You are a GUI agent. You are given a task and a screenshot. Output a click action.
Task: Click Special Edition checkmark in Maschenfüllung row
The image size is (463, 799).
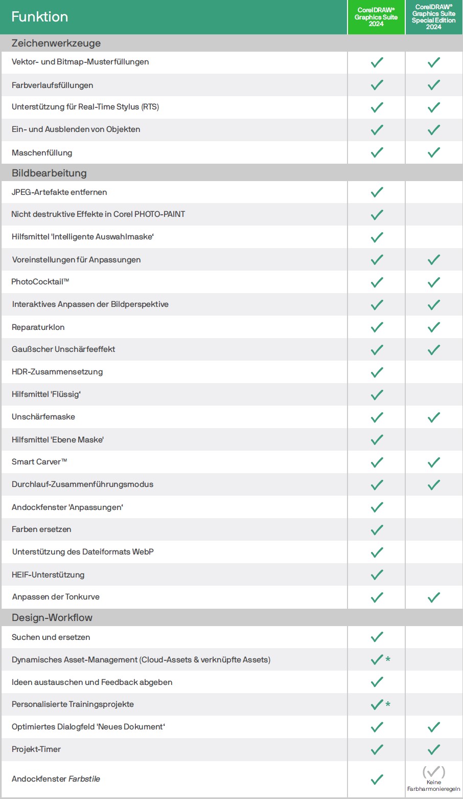tap(434, 152)
